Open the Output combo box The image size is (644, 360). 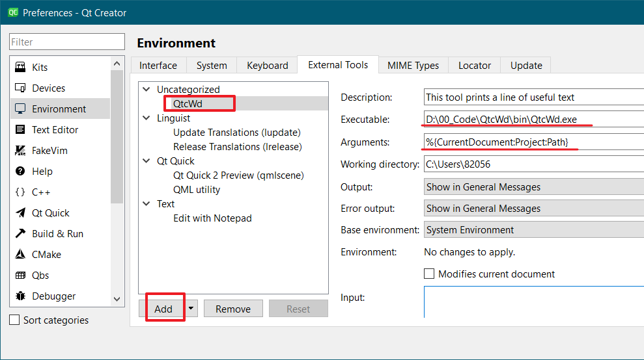[533, 187]
